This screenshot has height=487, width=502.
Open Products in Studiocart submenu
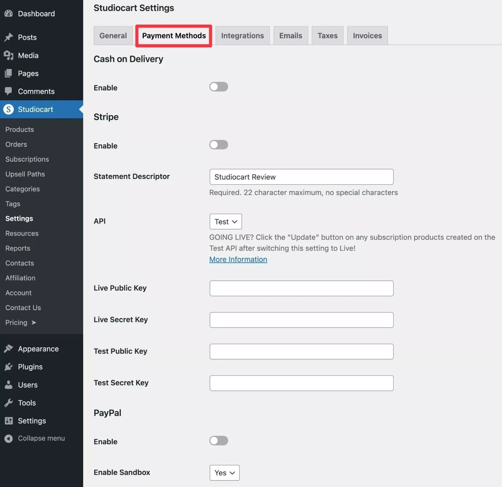pos(20,129)
